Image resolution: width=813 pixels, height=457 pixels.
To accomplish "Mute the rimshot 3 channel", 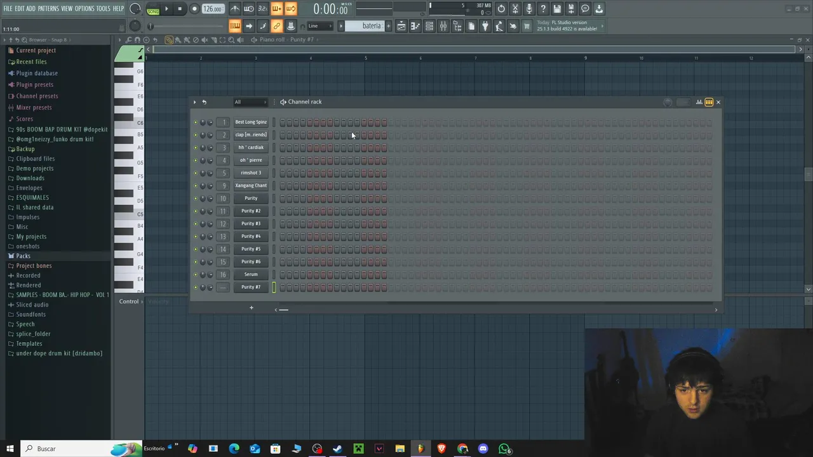I will point(196,173).
